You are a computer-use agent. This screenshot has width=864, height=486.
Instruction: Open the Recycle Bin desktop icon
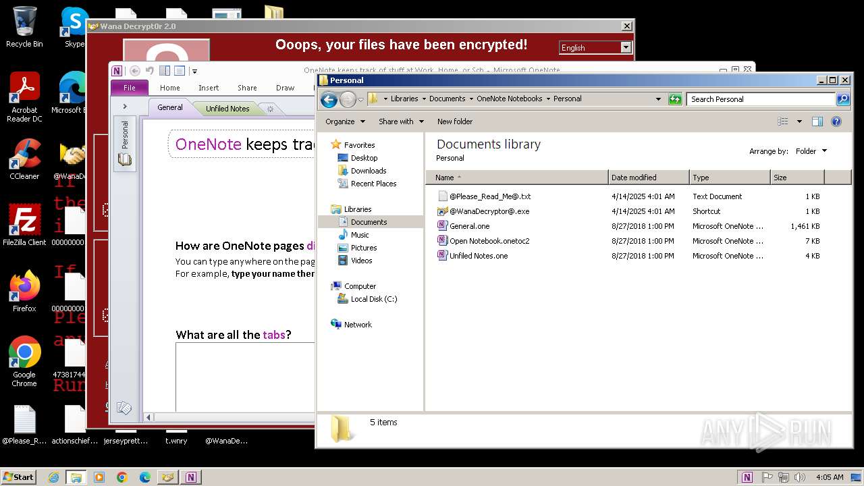click(x=24, y=27)
